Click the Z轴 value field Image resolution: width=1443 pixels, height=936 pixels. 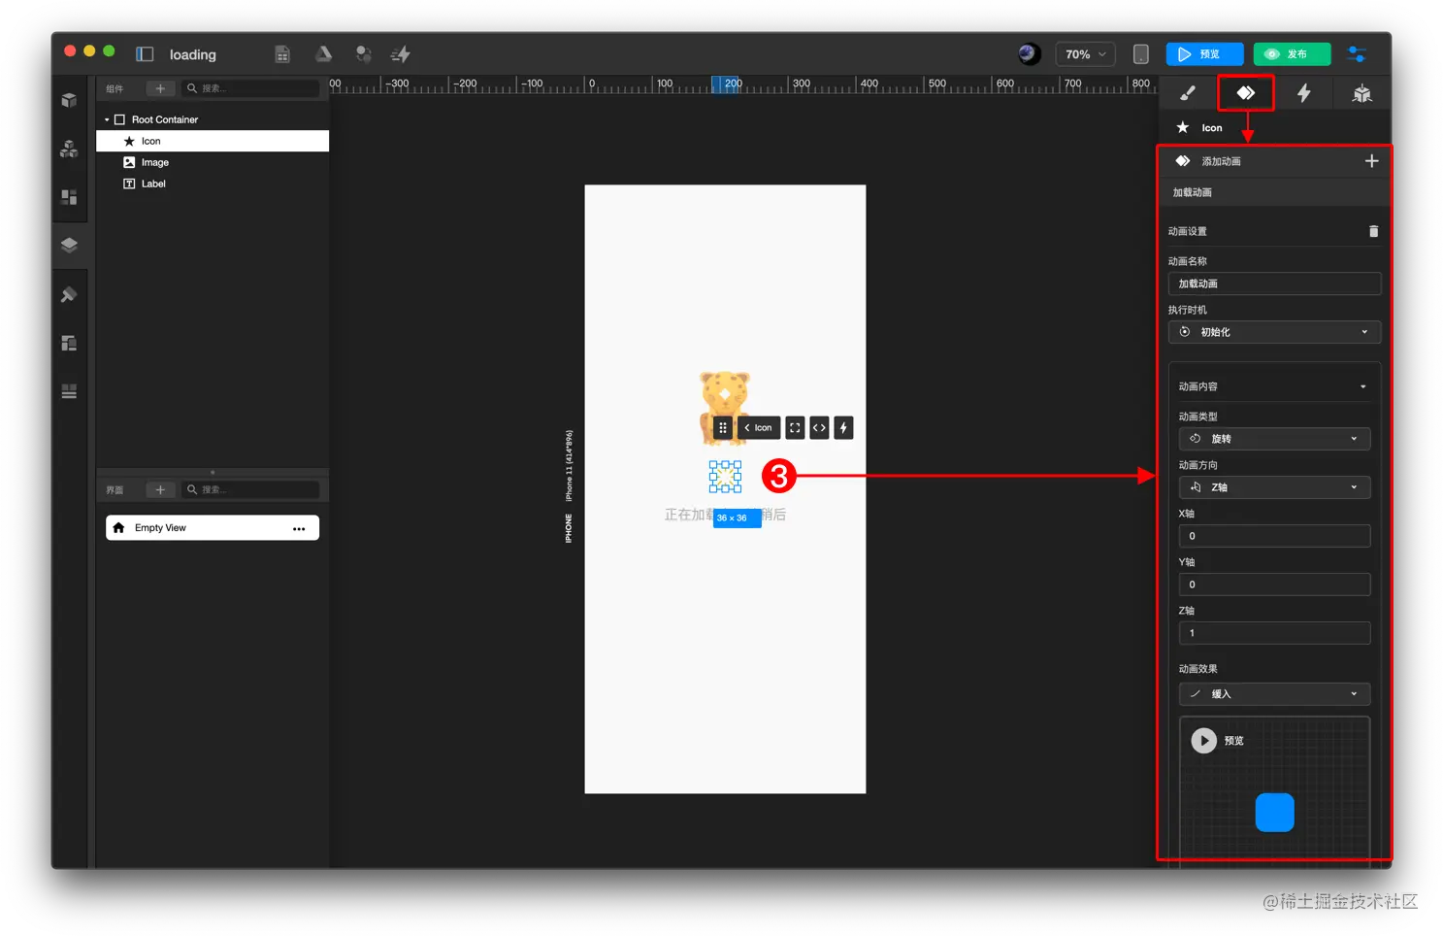(1274, 633)
